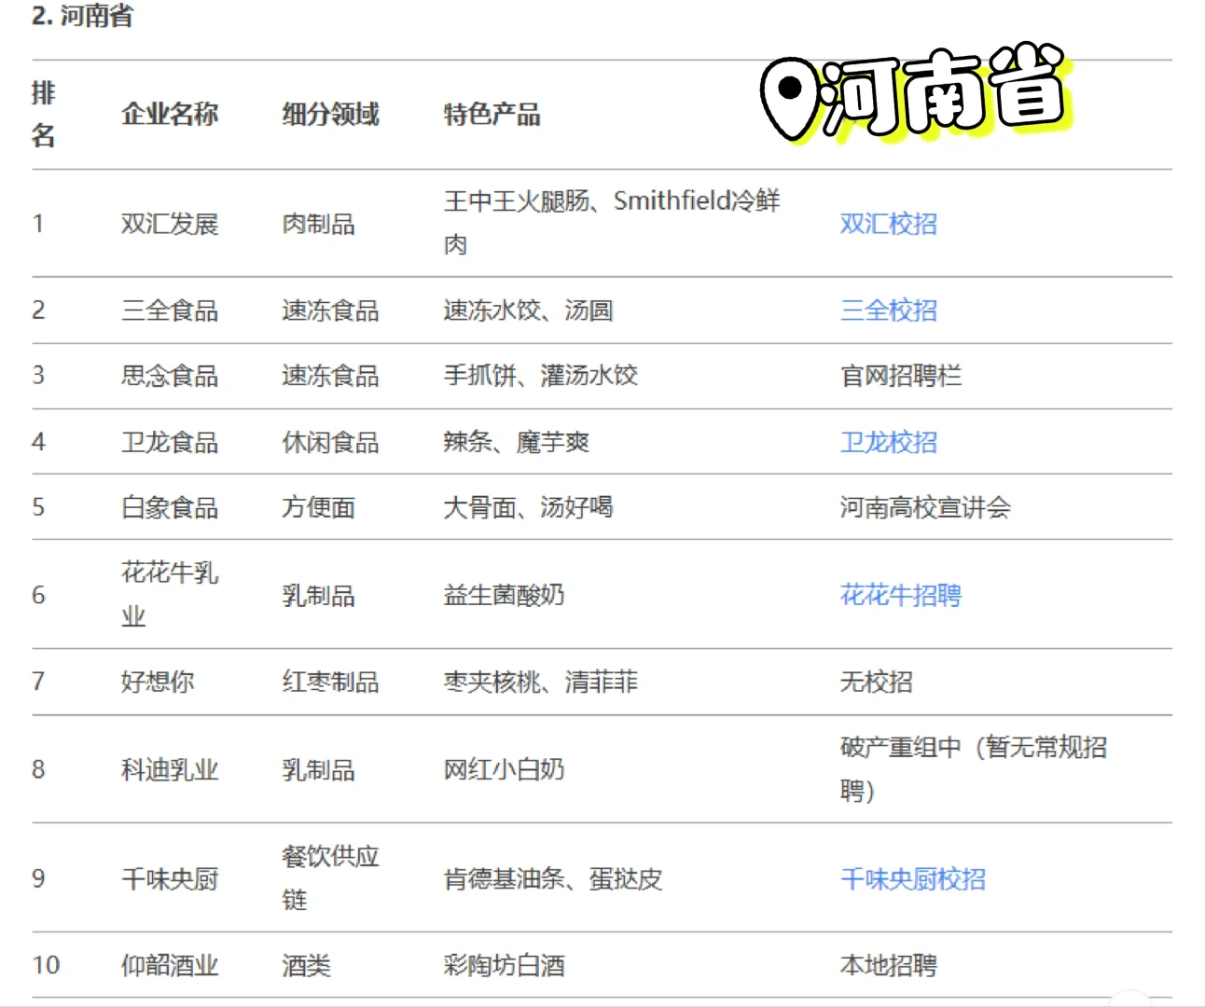Click the 河南高校宣讲会 text
The image size is (1205, 1007).
924,507
